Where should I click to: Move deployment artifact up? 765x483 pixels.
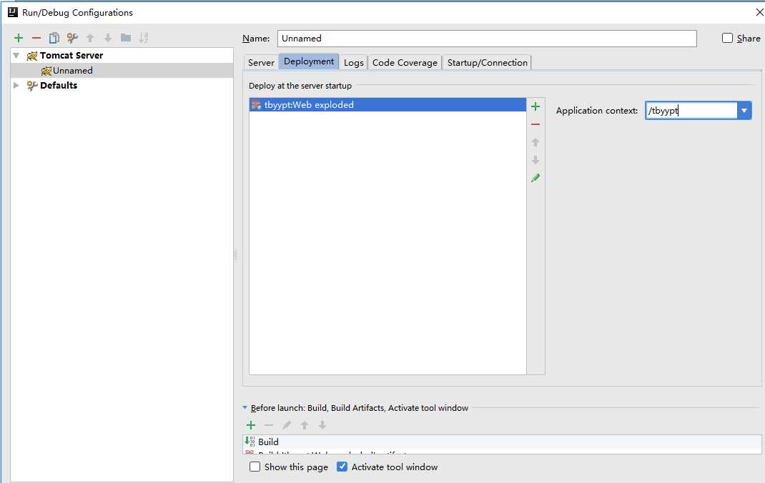[535, 142]
